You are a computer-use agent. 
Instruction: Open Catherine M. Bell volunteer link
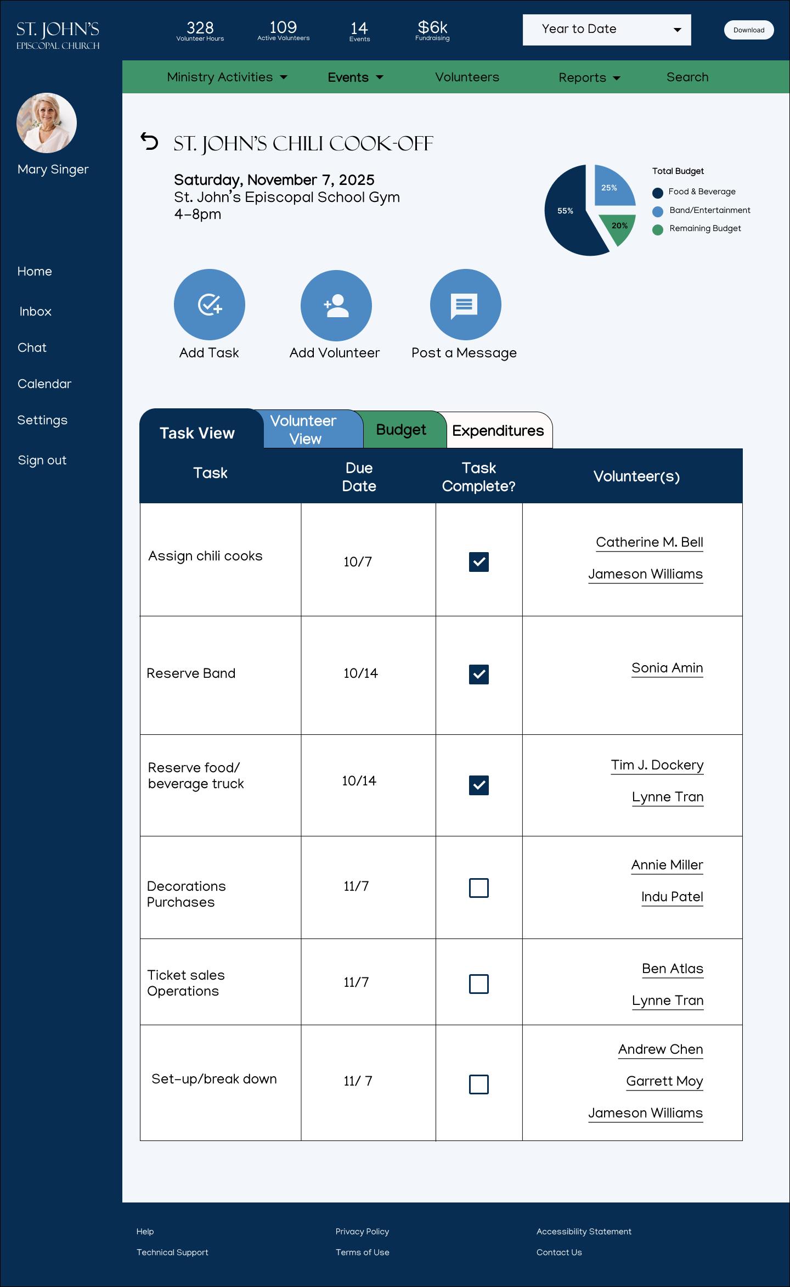pyautogui.click(x=650, y=542)
